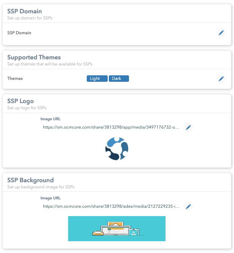Click the background URL containing adex/media
234x253 pixels.
111,207
